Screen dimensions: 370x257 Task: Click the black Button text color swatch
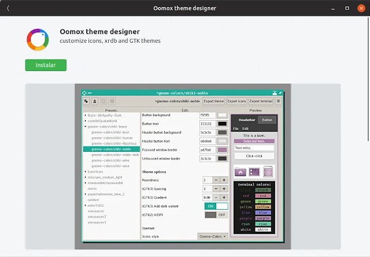click(222, 124)
